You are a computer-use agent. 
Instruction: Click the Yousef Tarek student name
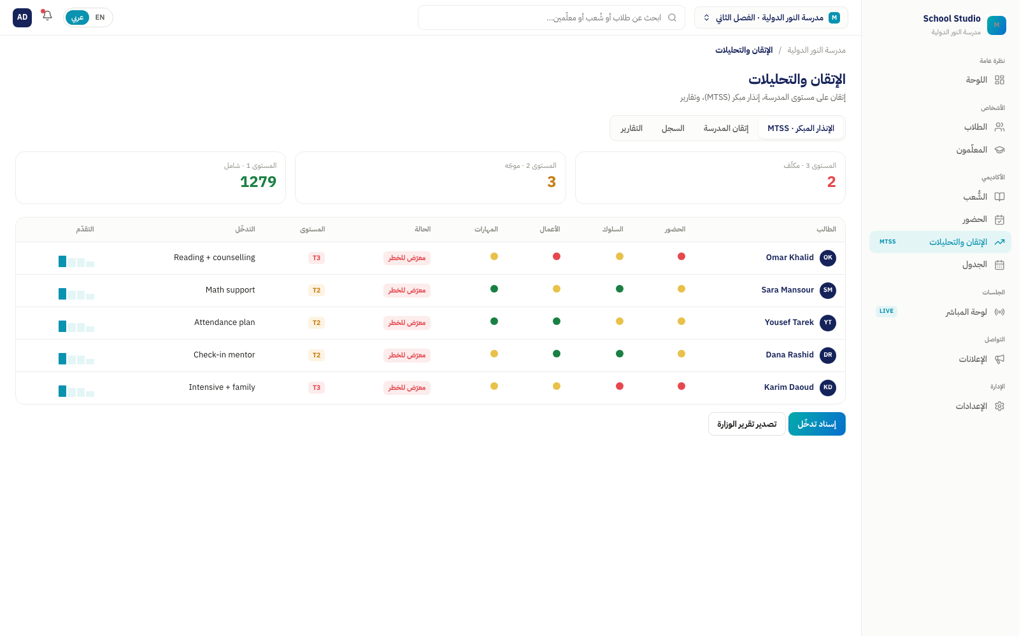click(789, 322)
